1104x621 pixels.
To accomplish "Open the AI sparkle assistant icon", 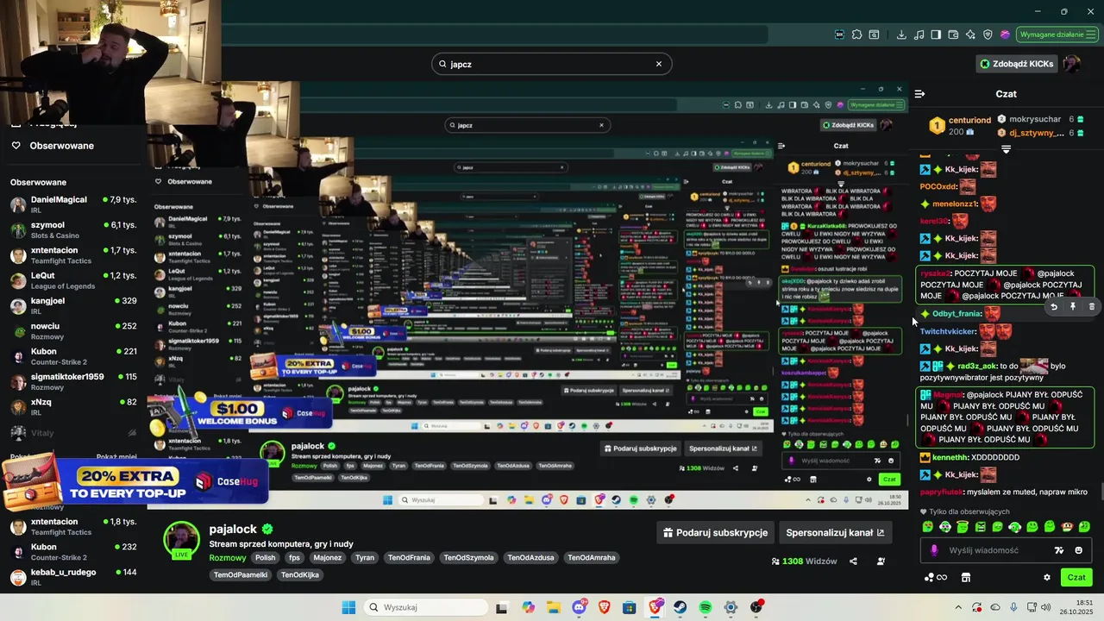I will pyautogui.click(x=970, y=34).
